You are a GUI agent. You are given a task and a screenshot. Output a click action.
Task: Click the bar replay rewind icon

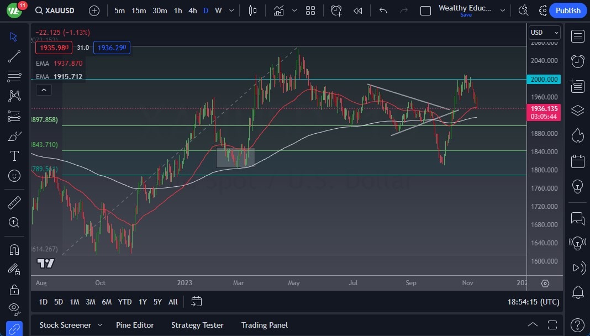point(358,11)
